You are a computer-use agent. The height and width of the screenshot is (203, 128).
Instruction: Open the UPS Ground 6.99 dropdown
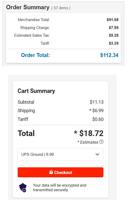[x=60, y=154]
